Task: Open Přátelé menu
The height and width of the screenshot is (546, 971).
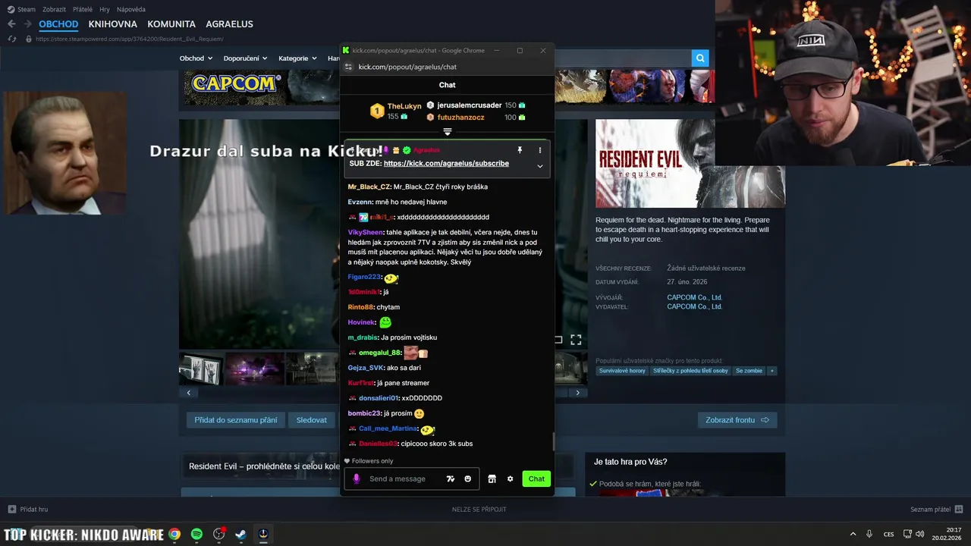Action: [83, 9]
